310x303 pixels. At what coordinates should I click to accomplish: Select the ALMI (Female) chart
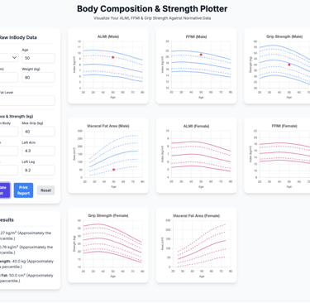coord(196,156)
